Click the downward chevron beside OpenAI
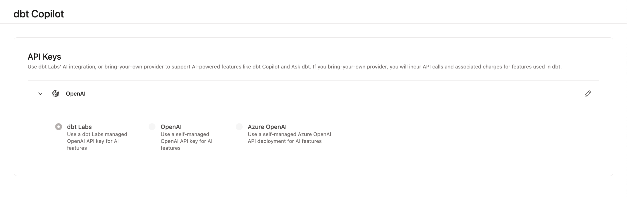 (40, 94)
